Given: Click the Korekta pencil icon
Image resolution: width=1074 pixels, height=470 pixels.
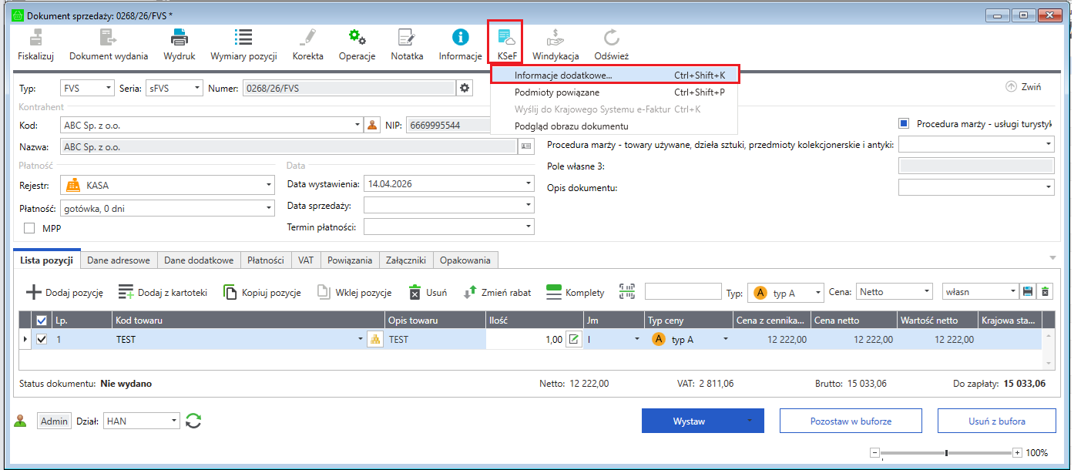Looking at the screenshot, I should pyautogui.click(x=307, y=37).
